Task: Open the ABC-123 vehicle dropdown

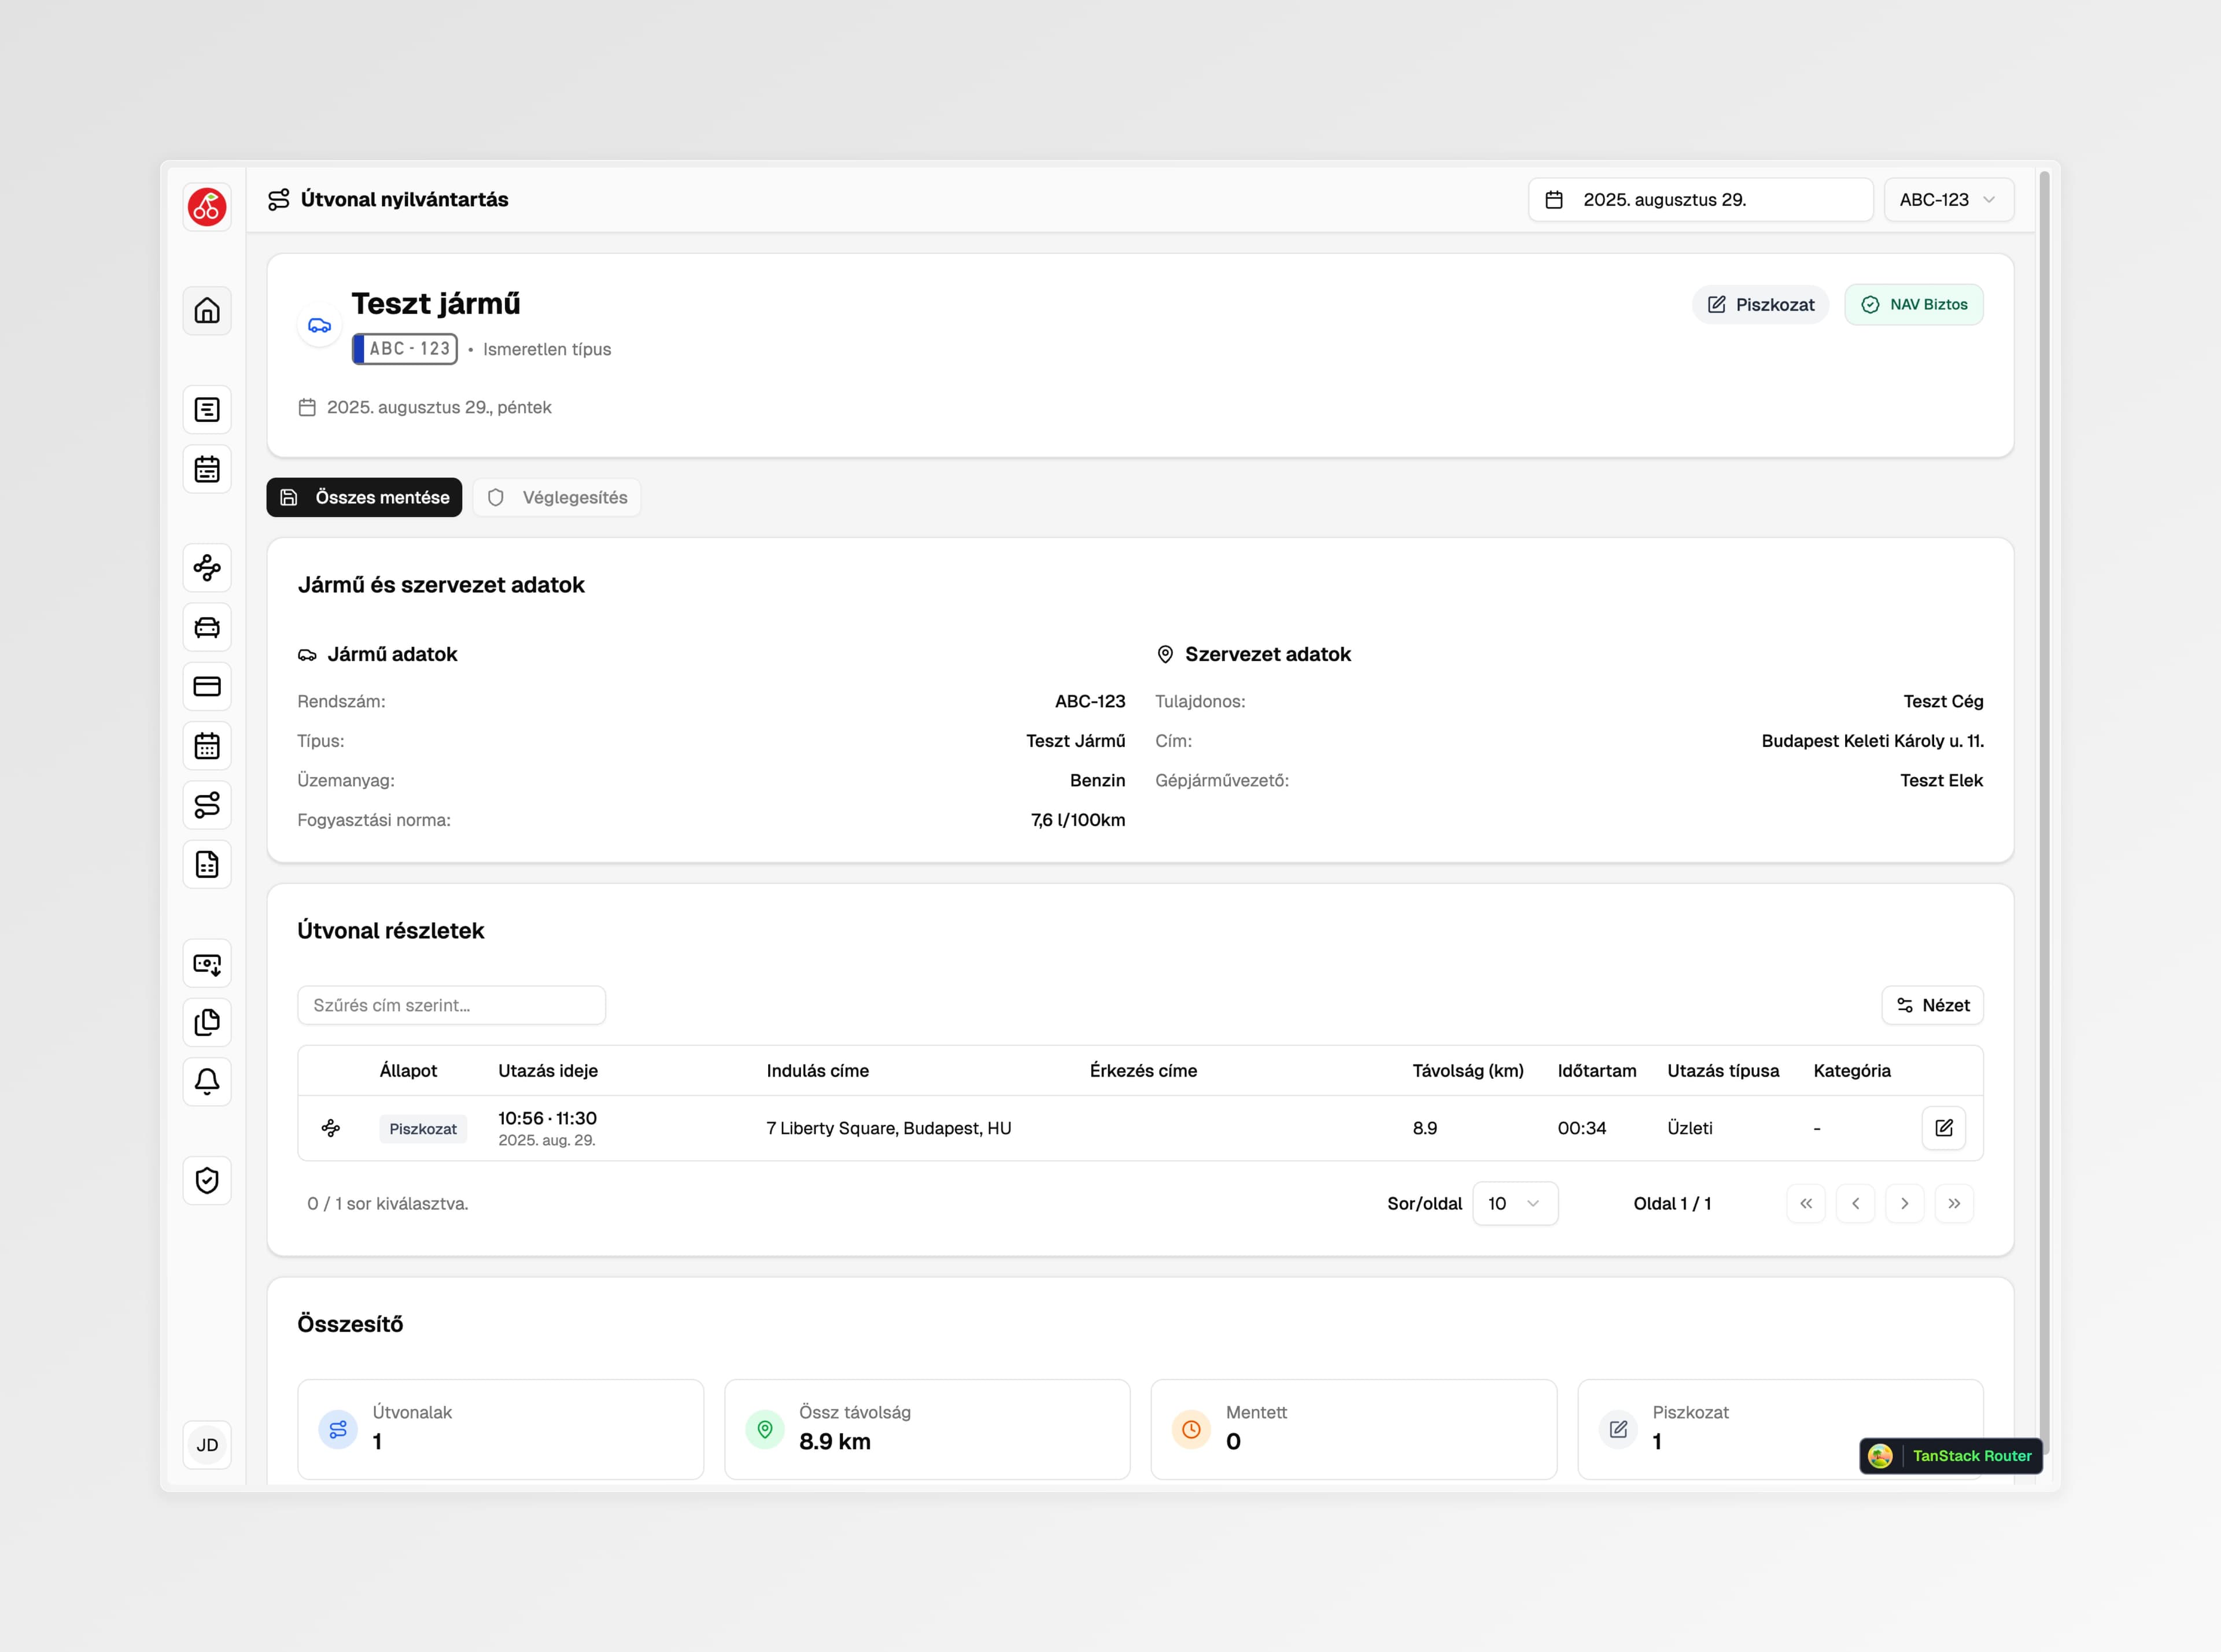Action: coord(1948,200)
